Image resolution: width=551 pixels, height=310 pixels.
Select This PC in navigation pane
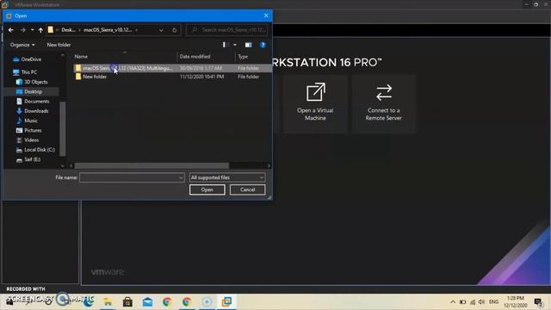pos(25,72)
